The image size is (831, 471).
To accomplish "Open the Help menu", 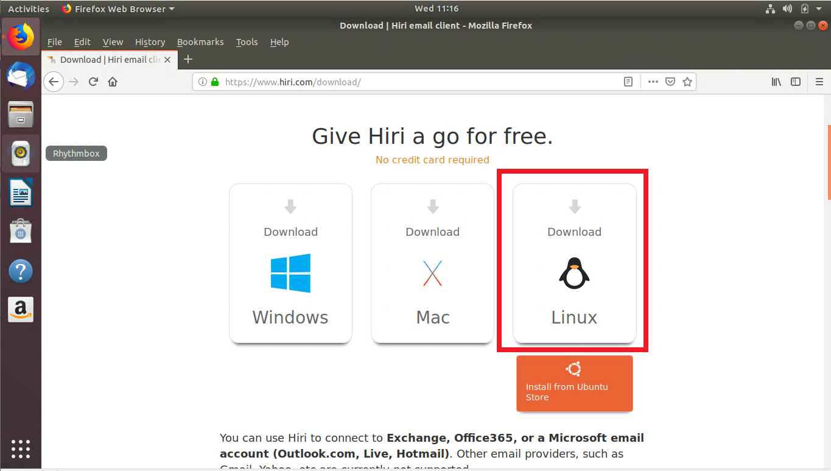I will [279, 42].
